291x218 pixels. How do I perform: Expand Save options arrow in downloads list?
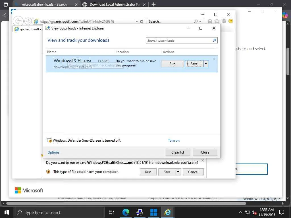pos(206,64)
